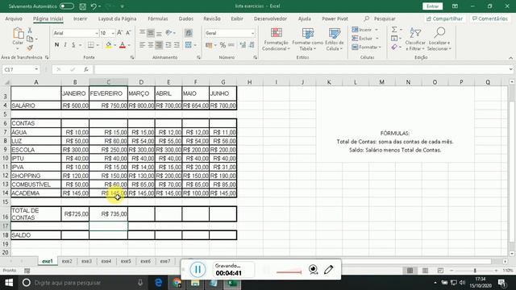
Task: Click the Format Painter brush
Action: click(x=30, y=48)
